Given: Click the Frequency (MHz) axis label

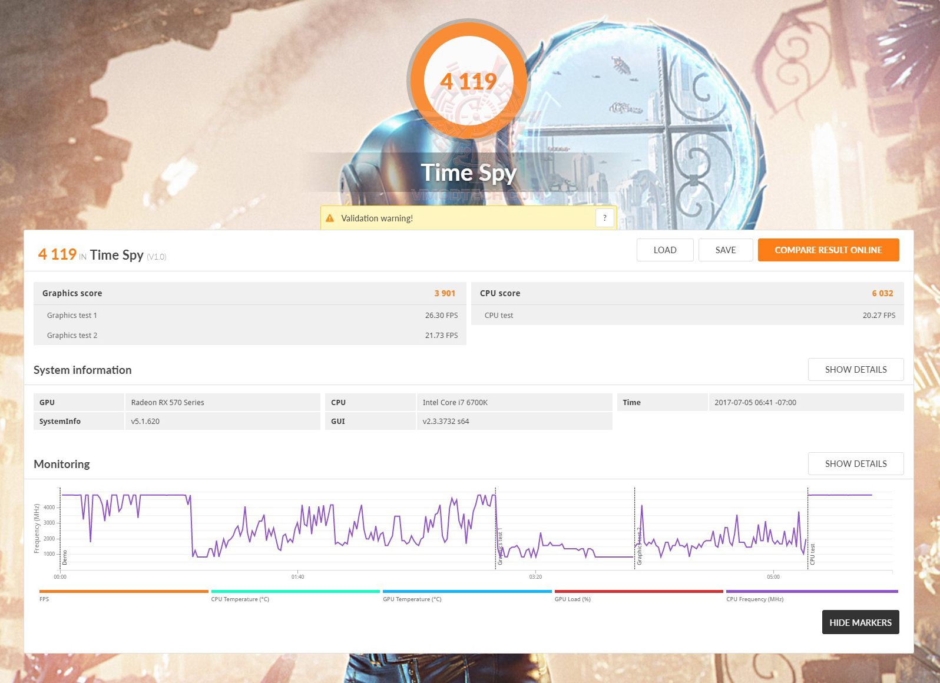Looking at the screenshot, I should pos(37,529).
